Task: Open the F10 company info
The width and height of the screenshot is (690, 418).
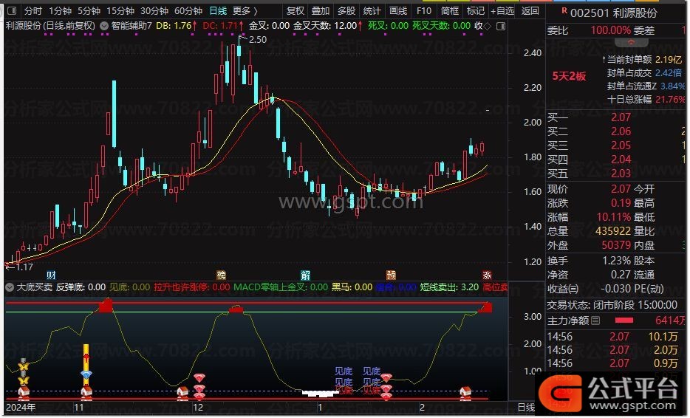Action: (x=424, y=10)
